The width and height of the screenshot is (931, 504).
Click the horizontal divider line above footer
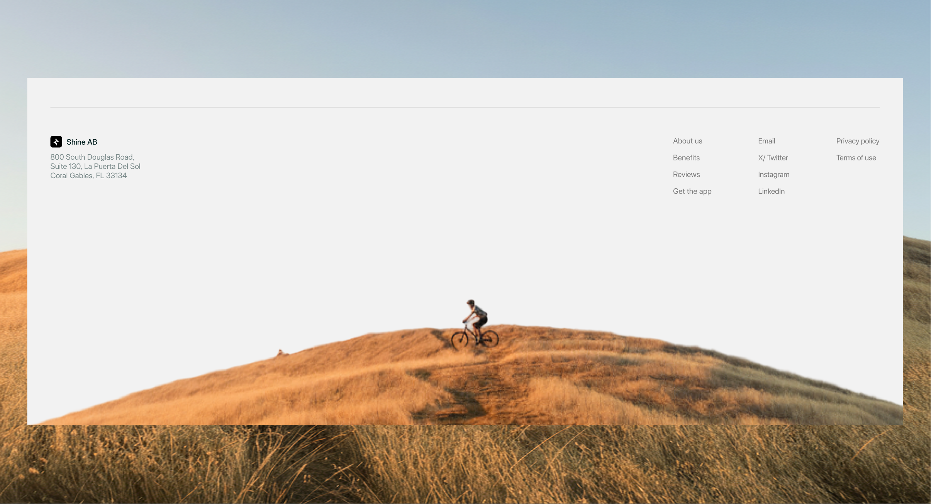tap(465, 107)
